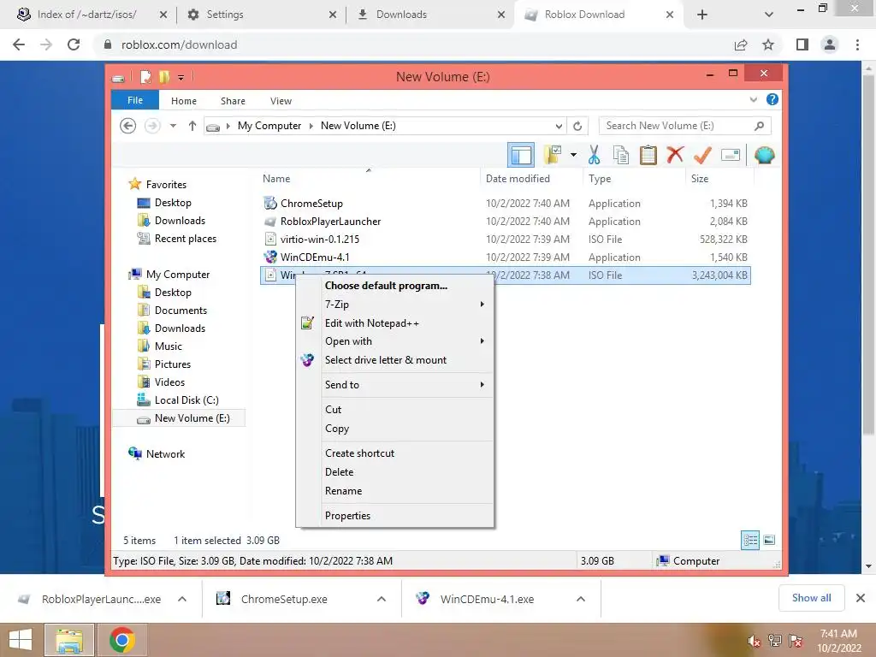The width and height of the screenshot is (876, 657).
Task: Click My Computer in the address breadcrumb
Action: 269,126
